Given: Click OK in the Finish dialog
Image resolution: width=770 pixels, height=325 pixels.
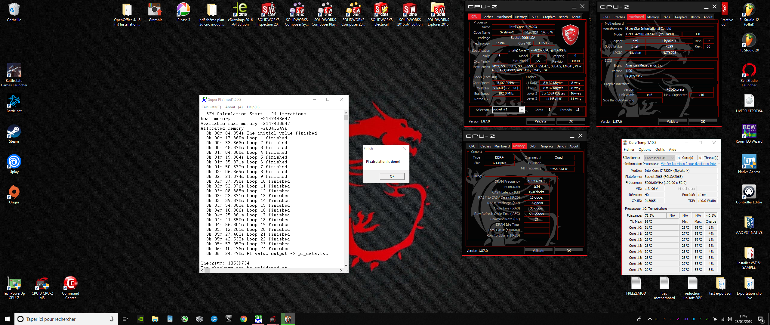Looking at the screenshot, I should point(392,176).
